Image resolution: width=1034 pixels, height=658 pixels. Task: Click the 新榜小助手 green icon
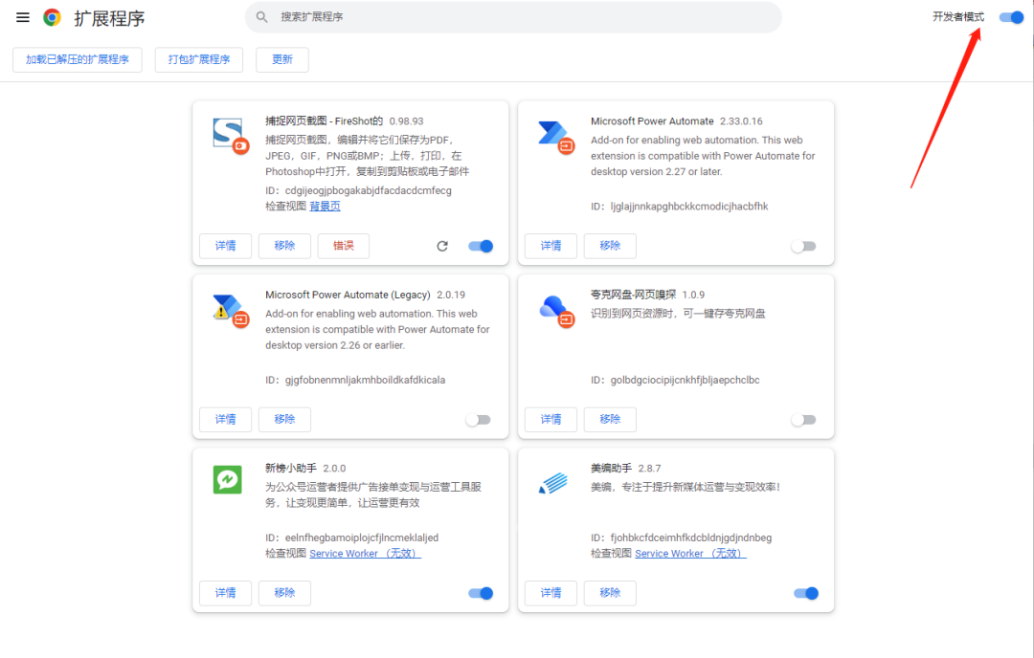(x=228, y=479)
